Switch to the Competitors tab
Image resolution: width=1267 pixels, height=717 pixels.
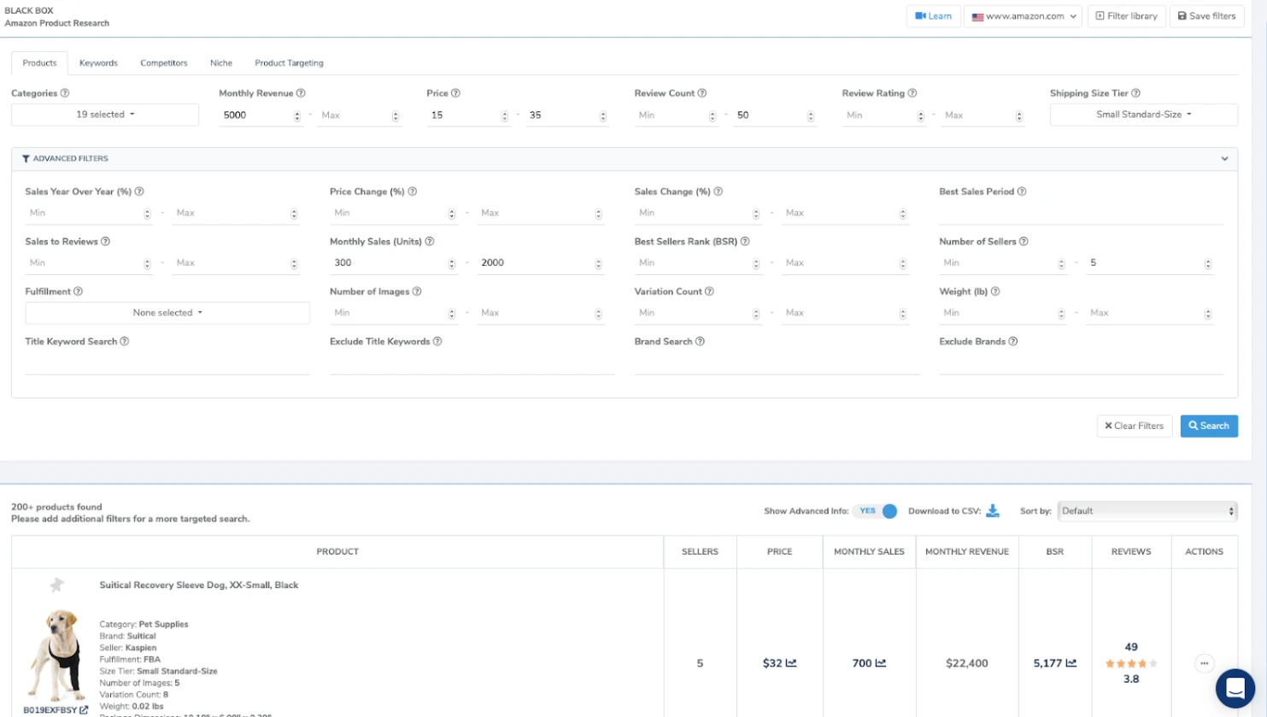(x=163, y=63)
